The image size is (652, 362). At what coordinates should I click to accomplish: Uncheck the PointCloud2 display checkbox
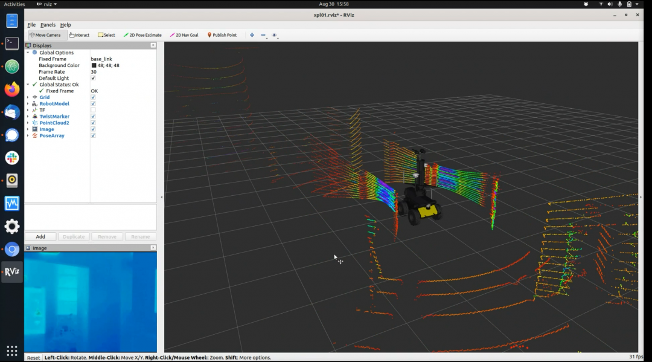pos(93,123)
